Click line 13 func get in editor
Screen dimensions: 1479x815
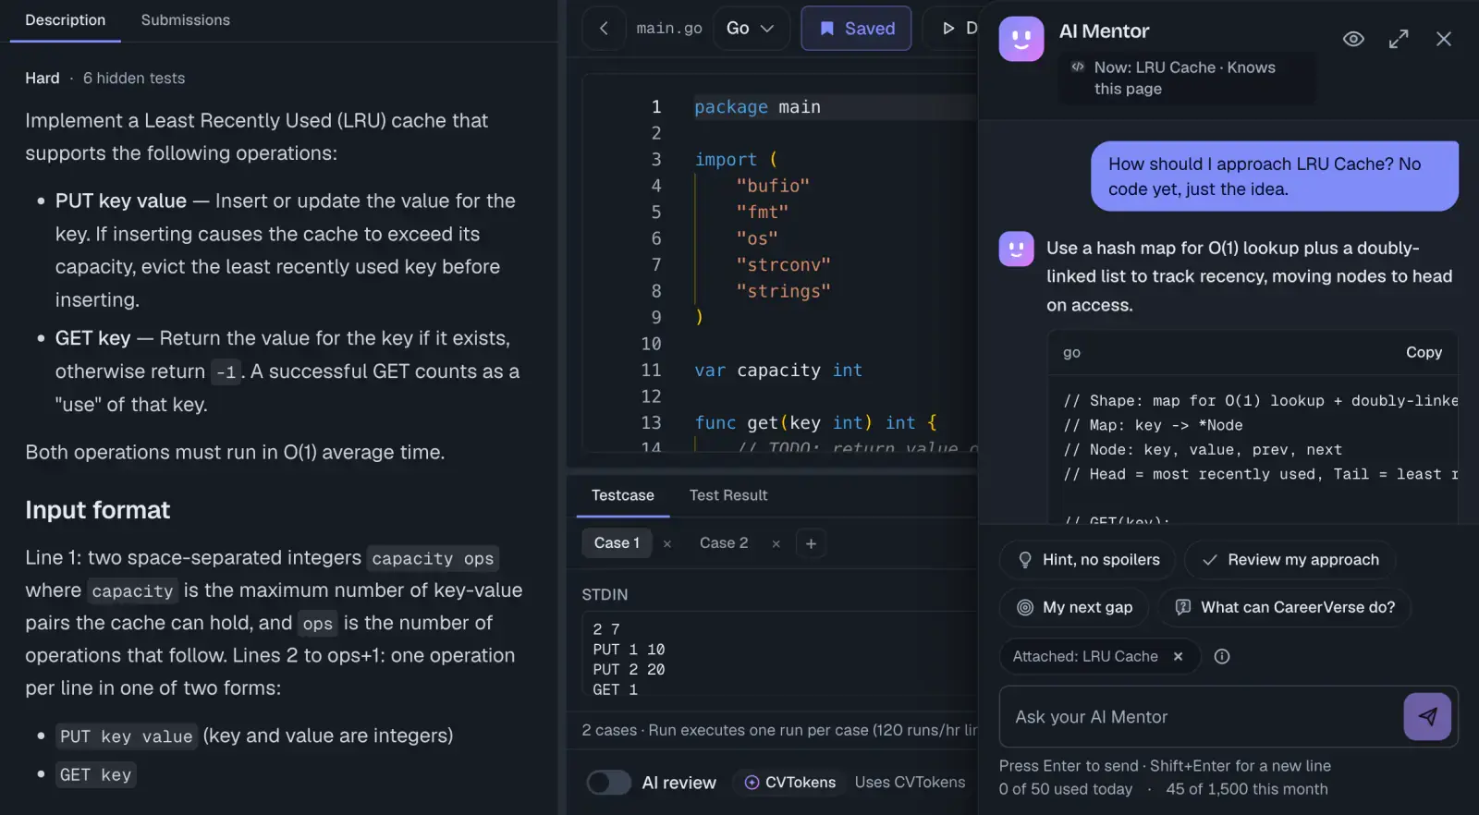coord(817,422)
